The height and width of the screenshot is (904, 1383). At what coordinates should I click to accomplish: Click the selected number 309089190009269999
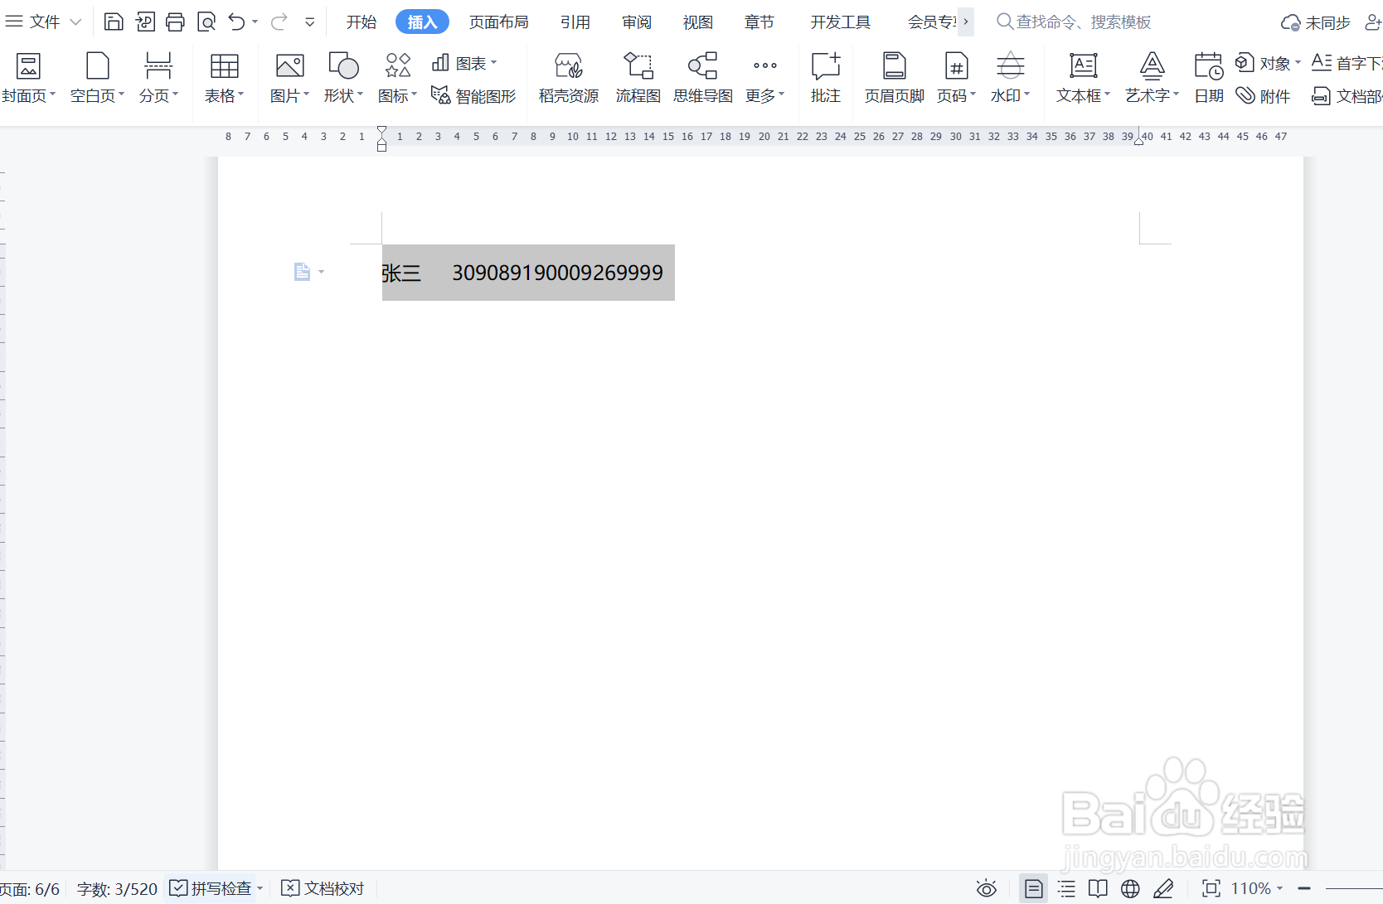(557, 273)
